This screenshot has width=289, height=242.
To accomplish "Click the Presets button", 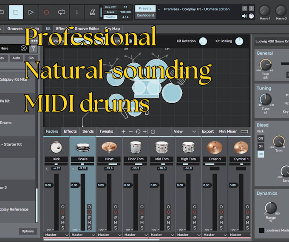I will (145, 8).
